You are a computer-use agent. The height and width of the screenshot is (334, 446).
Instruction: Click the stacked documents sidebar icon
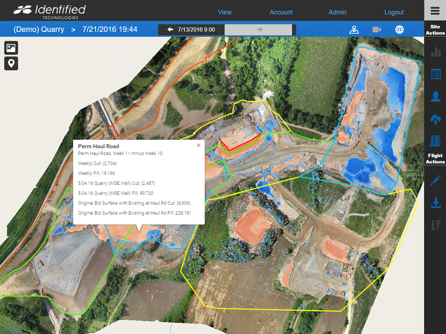435,141
